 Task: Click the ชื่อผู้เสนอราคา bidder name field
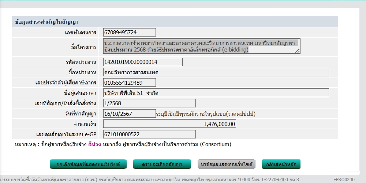click(x=216, y=93)
